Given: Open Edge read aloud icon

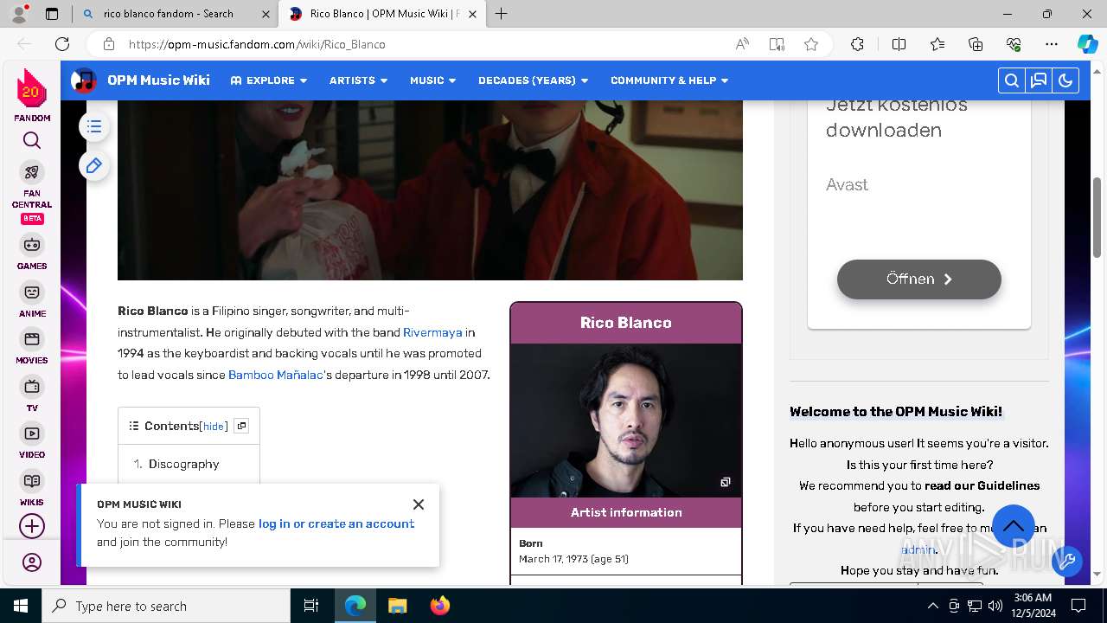Looking at the screenshot, I should [x=742, y=44].
